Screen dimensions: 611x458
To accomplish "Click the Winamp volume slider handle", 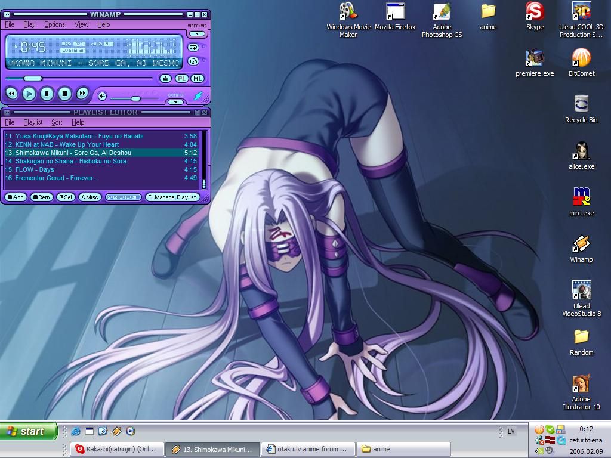I will 135,98.
